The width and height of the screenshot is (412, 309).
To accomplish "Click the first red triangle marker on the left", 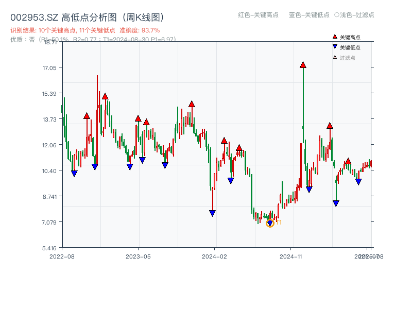I will point(87,116).
